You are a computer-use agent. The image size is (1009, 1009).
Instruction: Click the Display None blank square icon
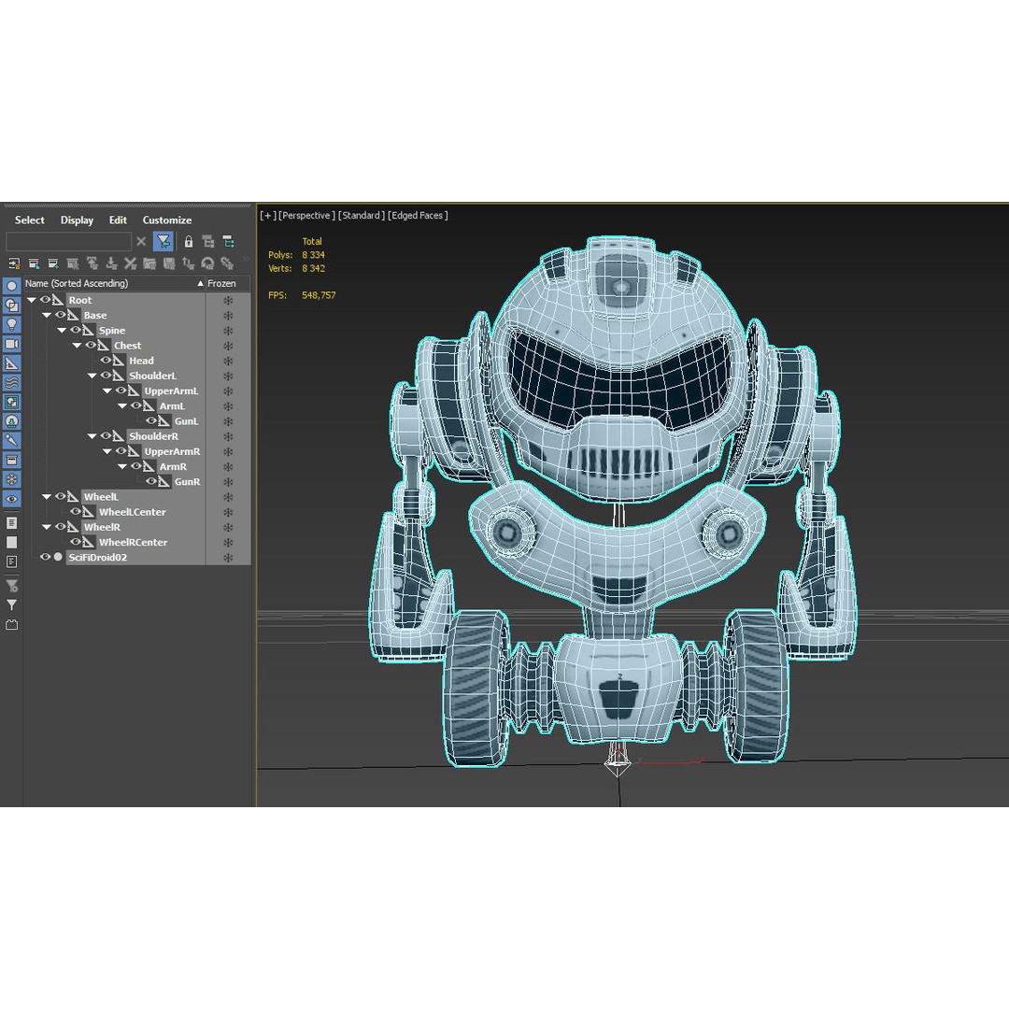point(11,543)
